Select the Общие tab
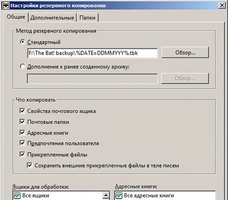The width and height of the screenshot is (228, 200). (16, 17)
